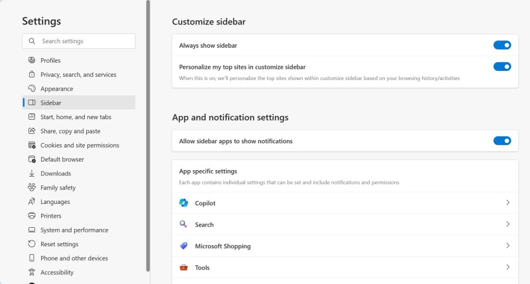Viewport: 530px width, 284px height.
Task: Click the Phone and other devices icon
Action: [x=32, y=258]
